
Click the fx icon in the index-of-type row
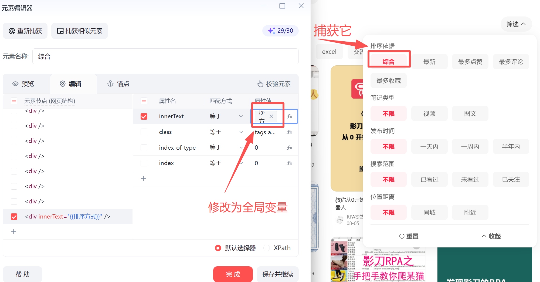click(x=290, y=147)
